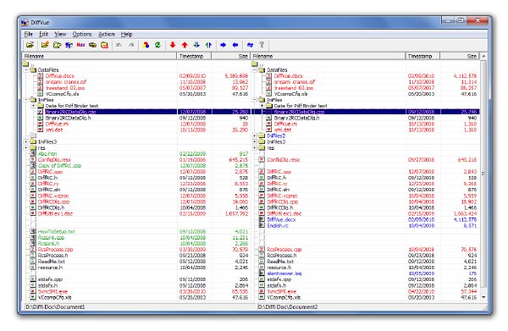The image size is (508, 331).
Task: Click the green-blue down arrow icon
Action: click(x=196, y=45)
